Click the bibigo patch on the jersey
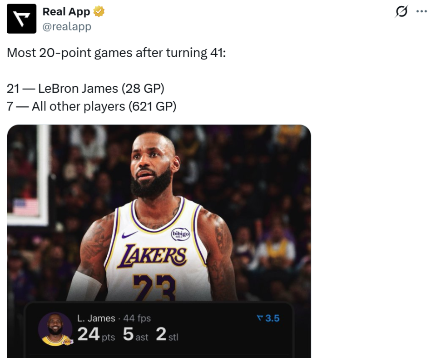The height and width of the screenshot is (358, 436). point(180,234)
